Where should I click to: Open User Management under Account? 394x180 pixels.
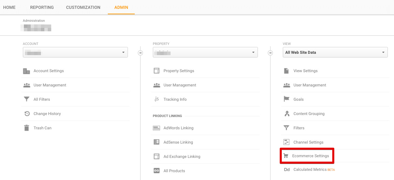point(50,85)
